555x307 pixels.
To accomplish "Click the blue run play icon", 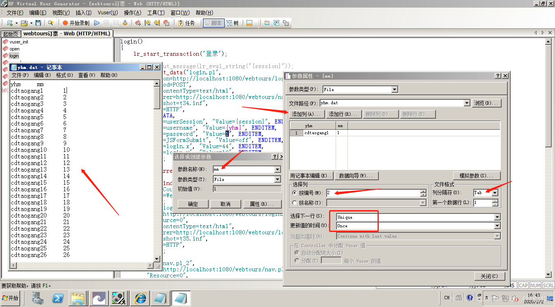I will [x=97, y=23].
